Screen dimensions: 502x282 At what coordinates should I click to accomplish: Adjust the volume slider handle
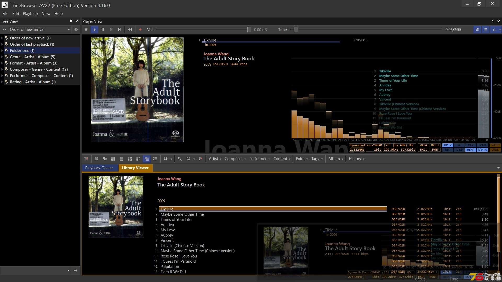(x=249, y=30)
